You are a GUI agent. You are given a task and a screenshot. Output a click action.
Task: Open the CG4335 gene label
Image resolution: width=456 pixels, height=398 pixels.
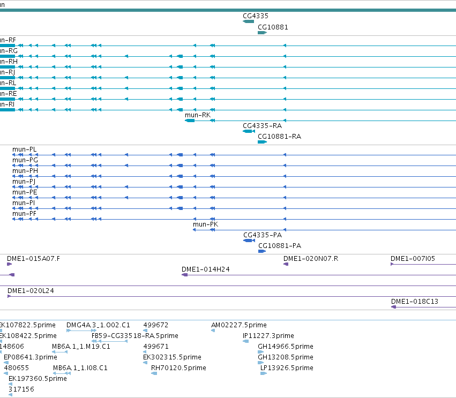pyautogui.click(x=256, y=16)
